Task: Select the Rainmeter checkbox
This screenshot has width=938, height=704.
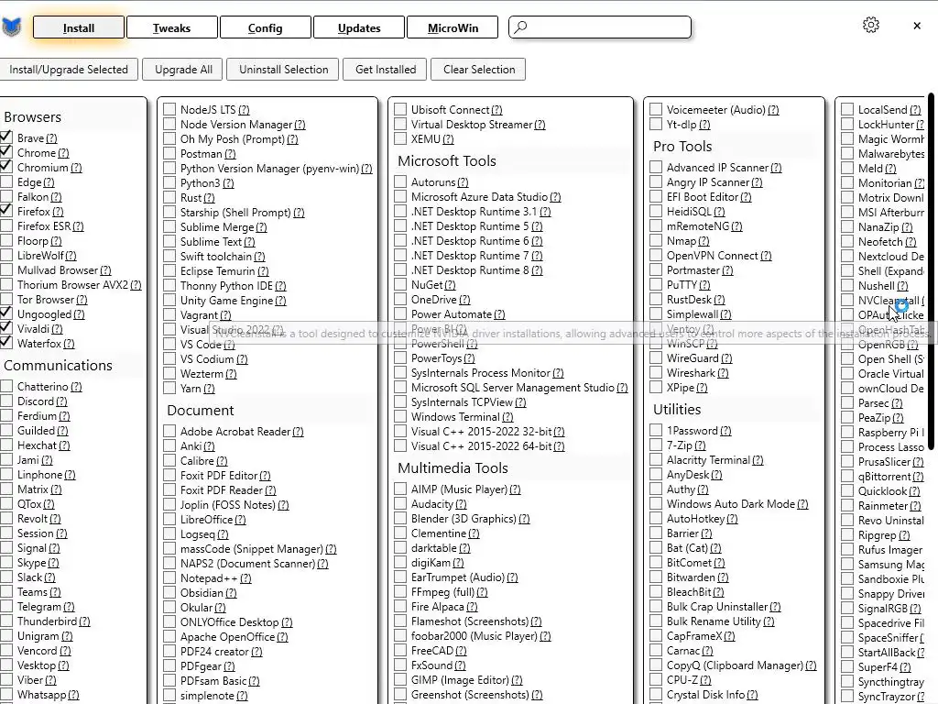Action: 847,506
